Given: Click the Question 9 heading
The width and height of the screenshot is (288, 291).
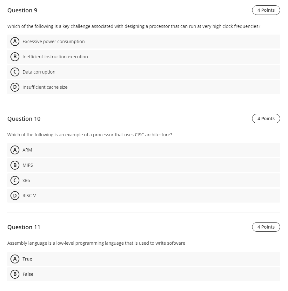Looking at the screenshot, I should 22,10.
